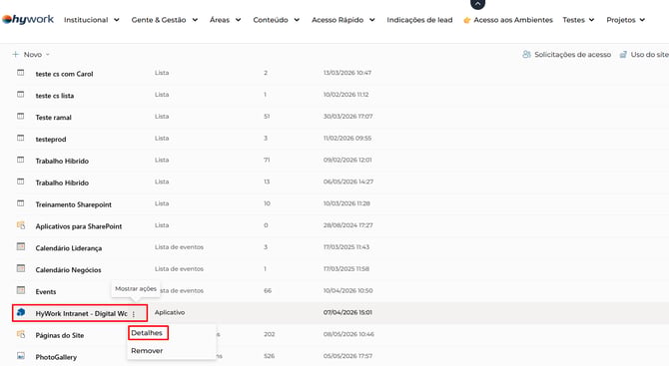Select Detalhes from context menu
Screen dimensions: 669x366
click(x=147, y=333)
